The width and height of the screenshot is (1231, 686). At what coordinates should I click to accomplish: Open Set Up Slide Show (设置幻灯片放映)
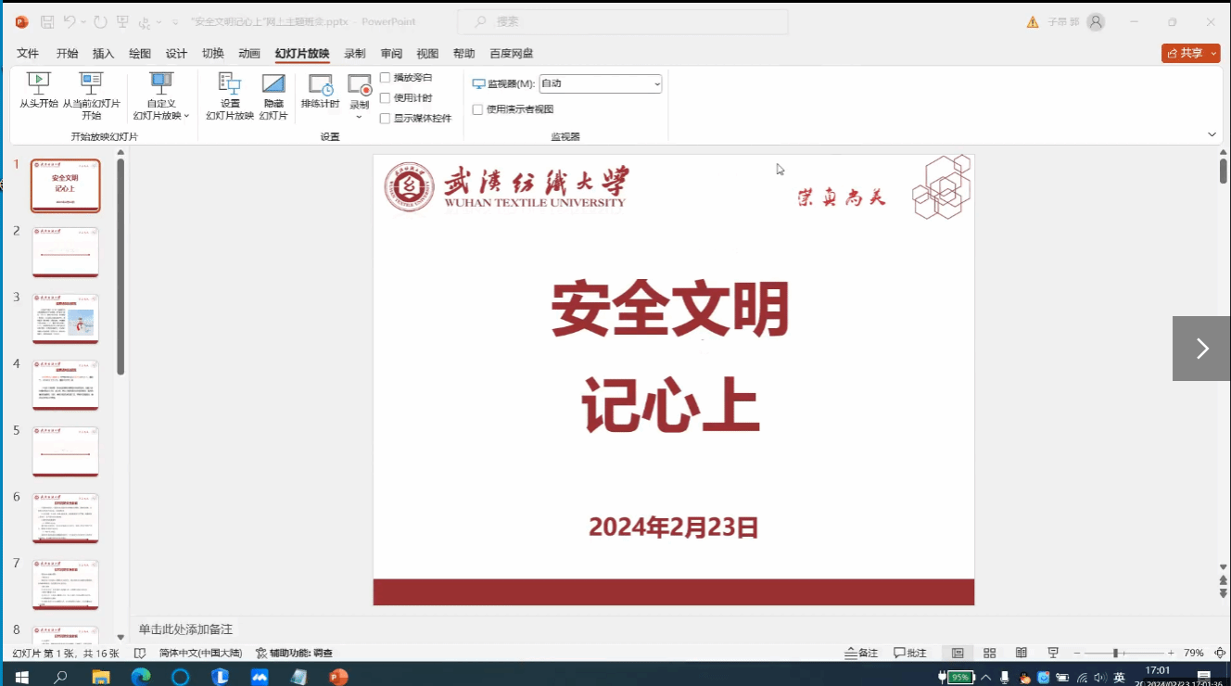pos(229,91)
